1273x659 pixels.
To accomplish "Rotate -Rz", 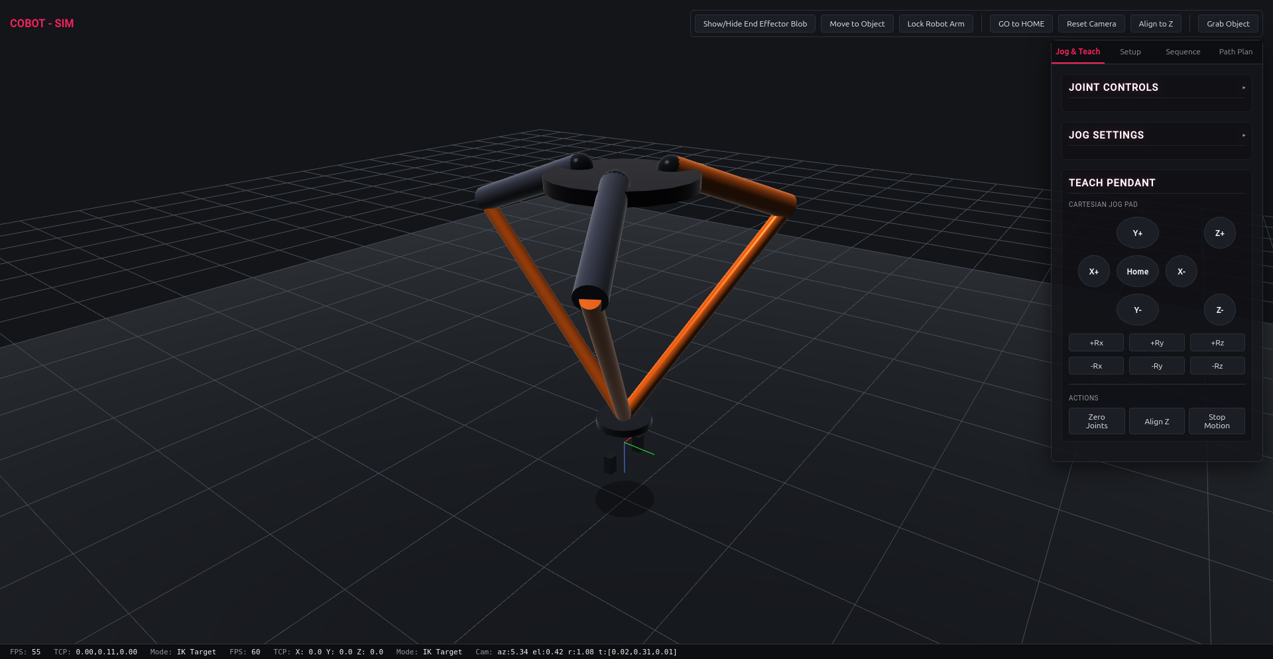I will [1217, 366].
